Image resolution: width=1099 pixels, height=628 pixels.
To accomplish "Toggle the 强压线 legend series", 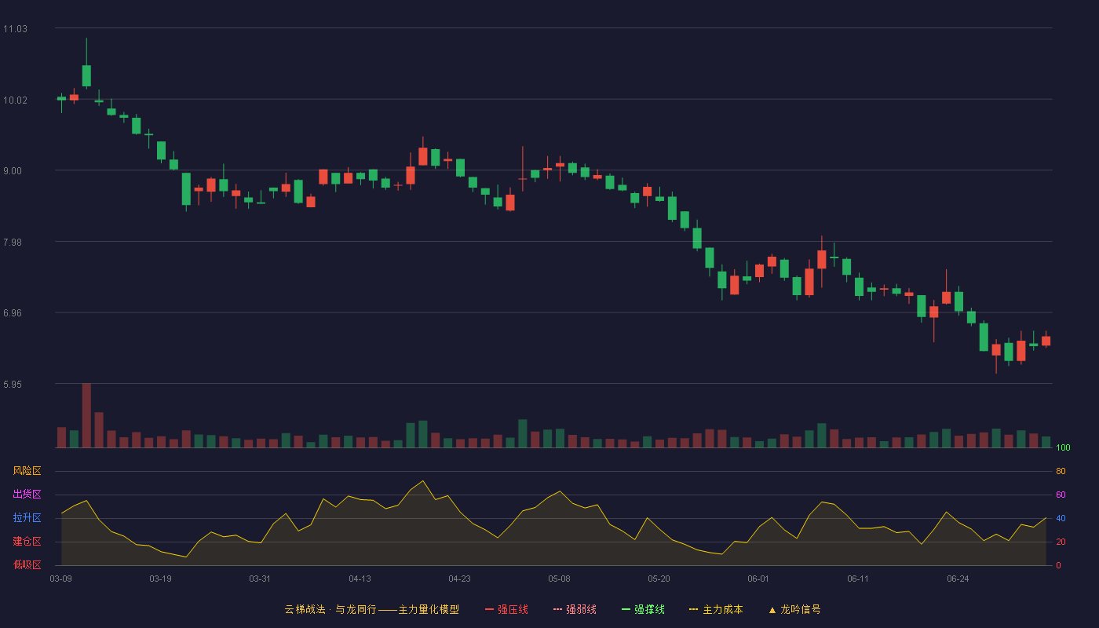I will point(506,609).
